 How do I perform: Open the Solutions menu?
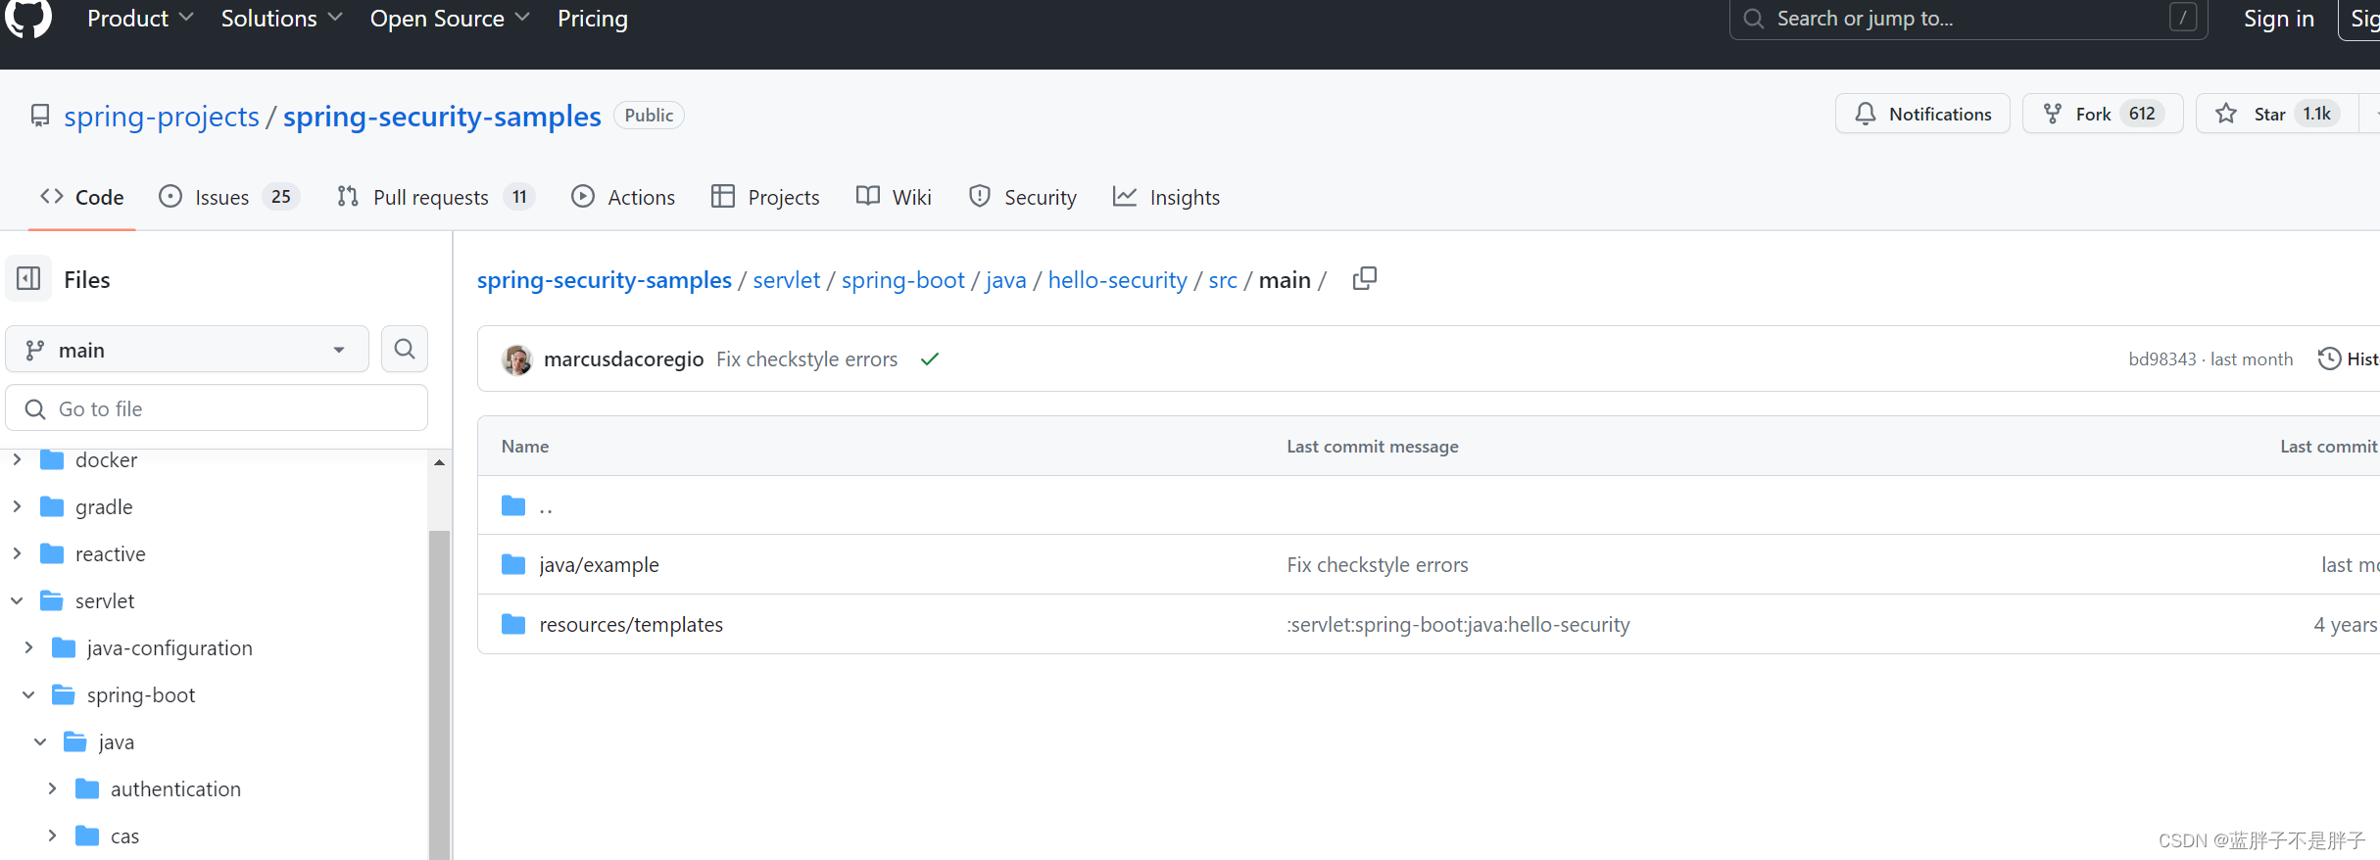coord(281,19)
